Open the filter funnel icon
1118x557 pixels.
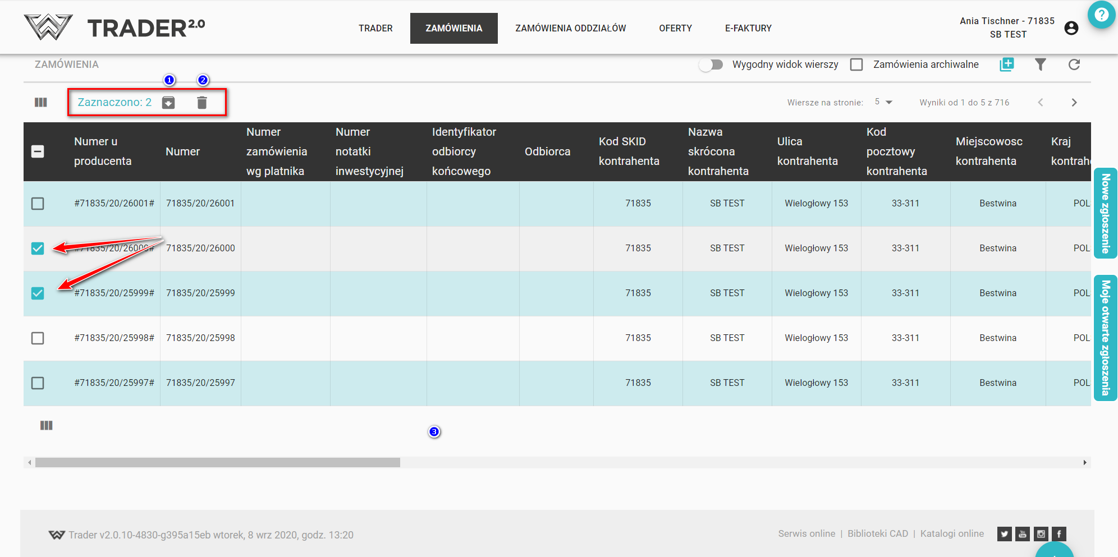(1040, 65)
